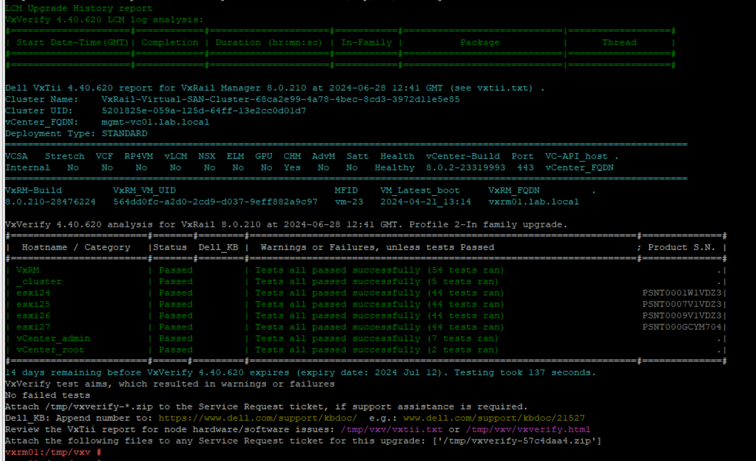Click the Duration (hr:mn:sc) column header
Screen dimensions: 756x461
pyautogui.click(x=269, y=42)
